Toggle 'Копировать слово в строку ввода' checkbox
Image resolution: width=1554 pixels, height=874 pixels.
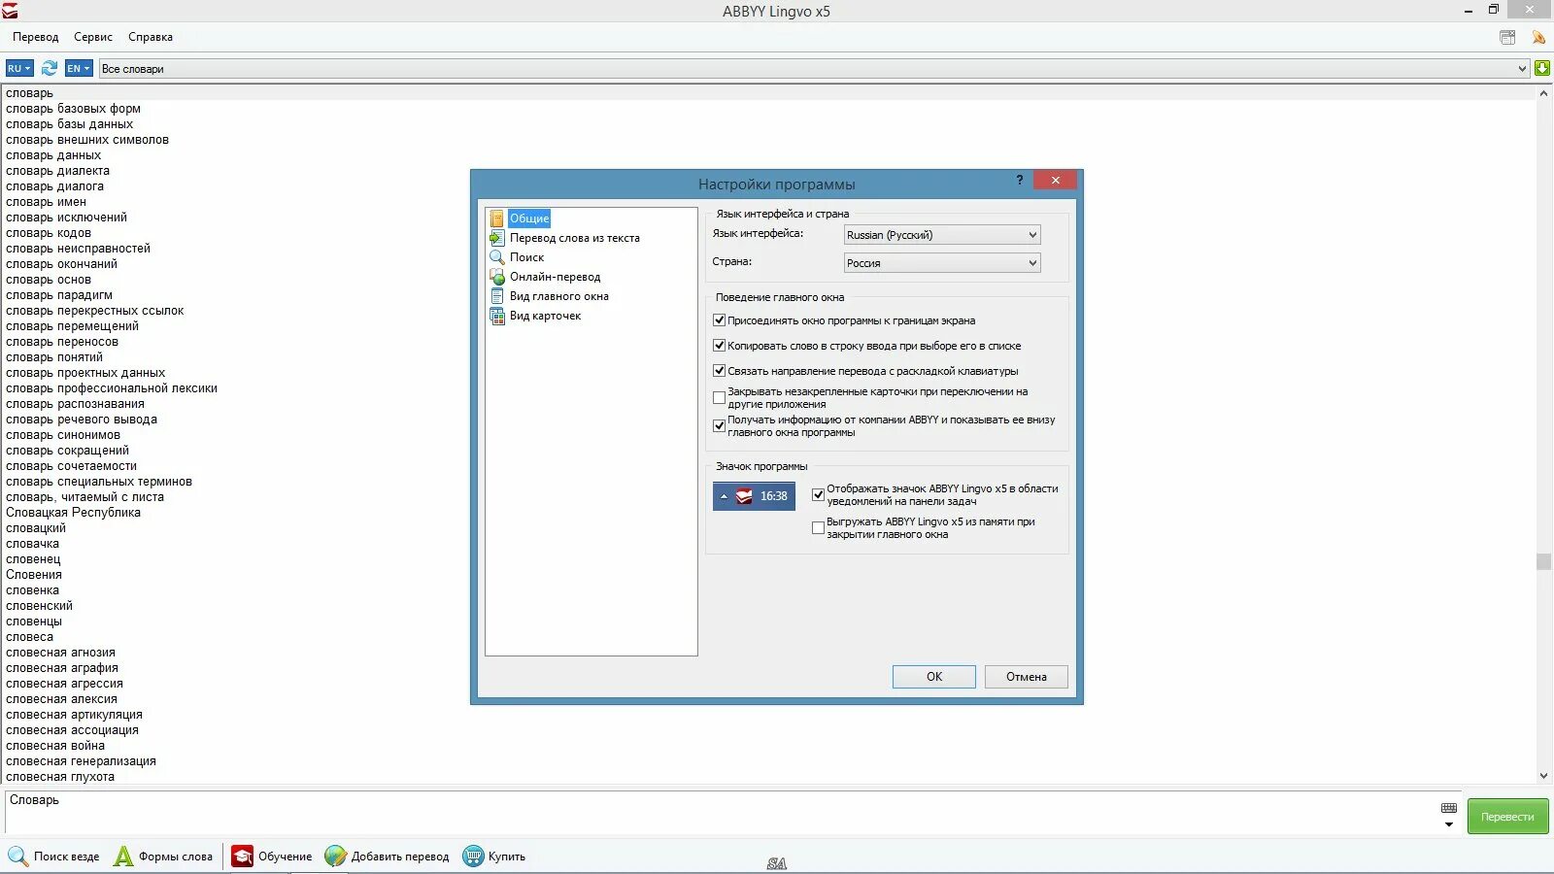pos(720,346)
